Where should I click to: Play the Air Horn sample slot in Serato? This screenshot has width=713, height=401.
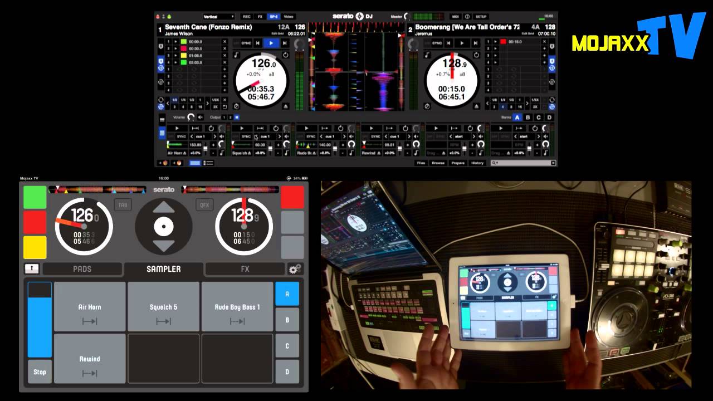point(177,128)
